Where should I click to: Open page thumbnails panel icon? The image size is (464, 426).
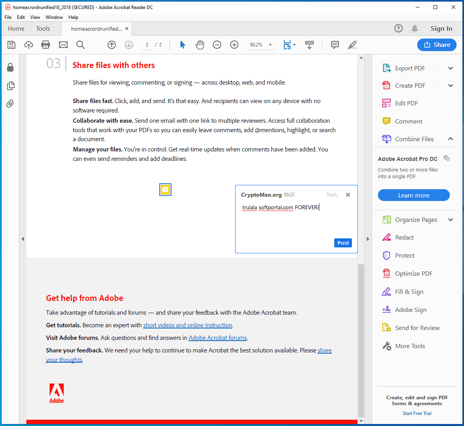[10, 86]
